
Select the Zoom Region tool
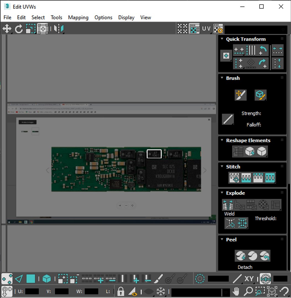[x=260, y=291]
